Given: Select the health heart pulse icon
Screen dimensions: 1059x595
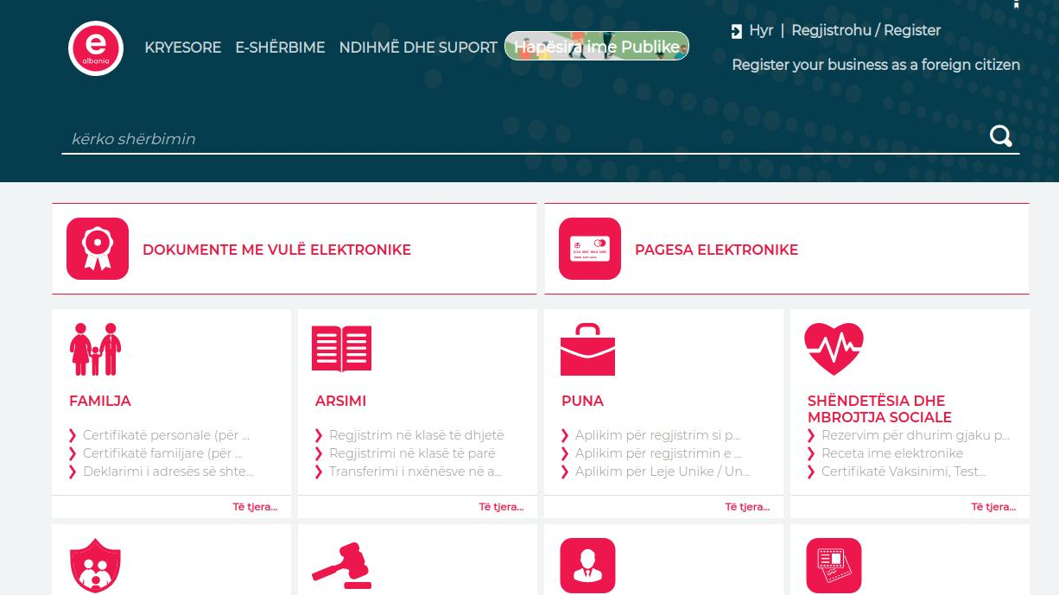Looking at the screenshot, I should (x=834, y=349).
